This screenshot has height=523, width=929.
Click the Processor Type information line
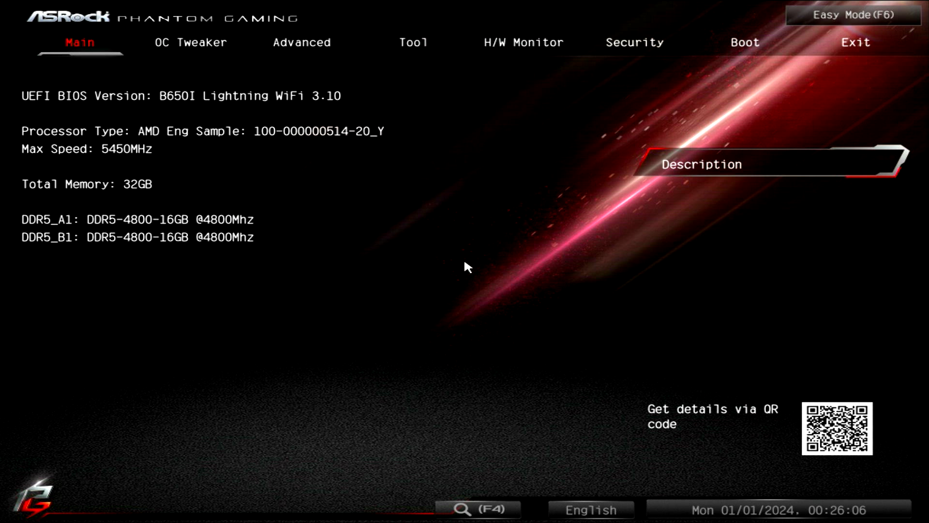coord(202,131)
